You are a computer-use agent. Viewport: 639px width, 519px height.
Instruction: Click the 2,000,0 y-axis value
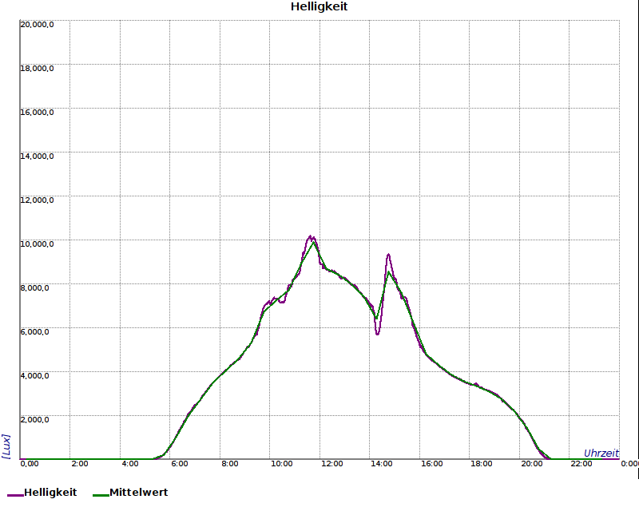(x=34, y=420)
